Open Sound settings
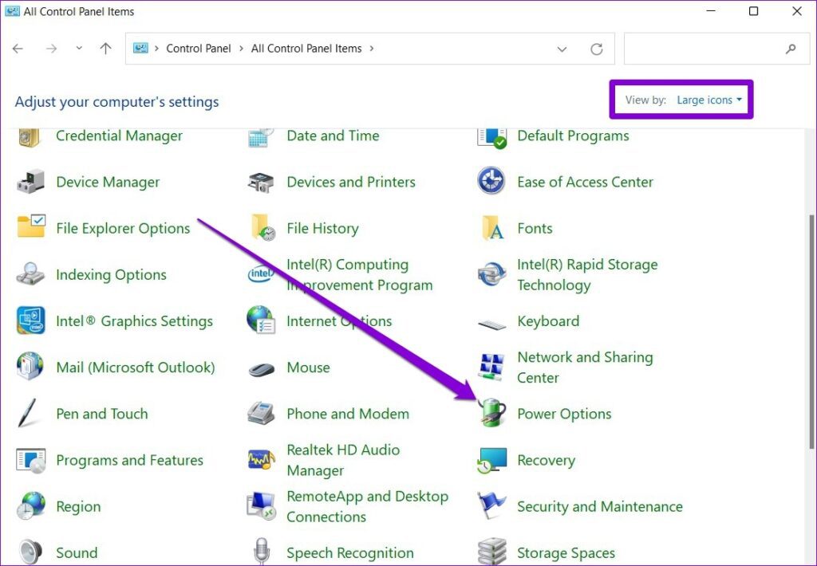Image resolution: width=817 pixels, height=566 pixels. pos(77,552)
